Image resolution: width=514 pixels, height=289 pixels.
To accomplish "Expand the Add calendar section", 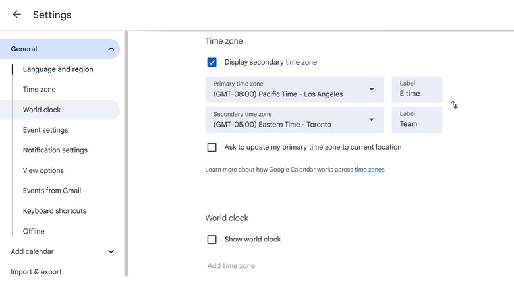I will tap(111, 251).
